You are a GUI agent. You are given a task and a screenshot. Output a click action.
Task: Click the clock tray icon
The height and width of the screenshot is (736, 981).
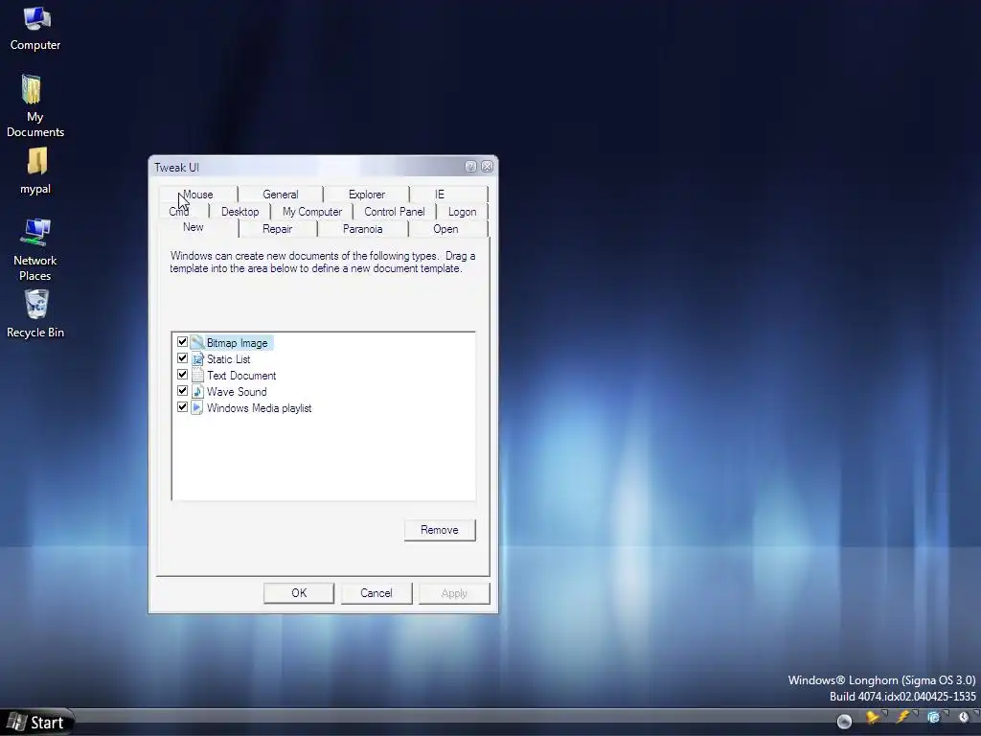(x=964, y=717)
